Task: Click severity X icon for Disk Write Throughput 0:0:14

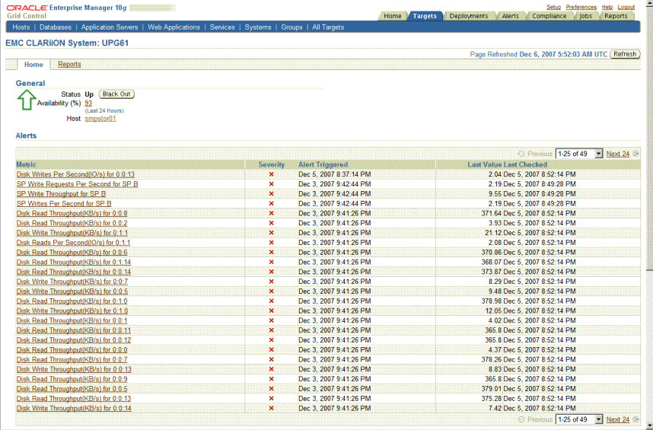Action: click(271, 408)
